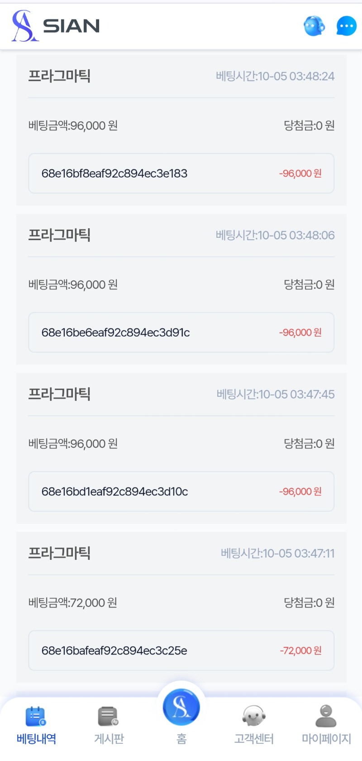Select the 프라그마틱 entry timed 03:48:06
Image resolution: width=362 pixels, height=761 pixels.
[x=59, y=235]
